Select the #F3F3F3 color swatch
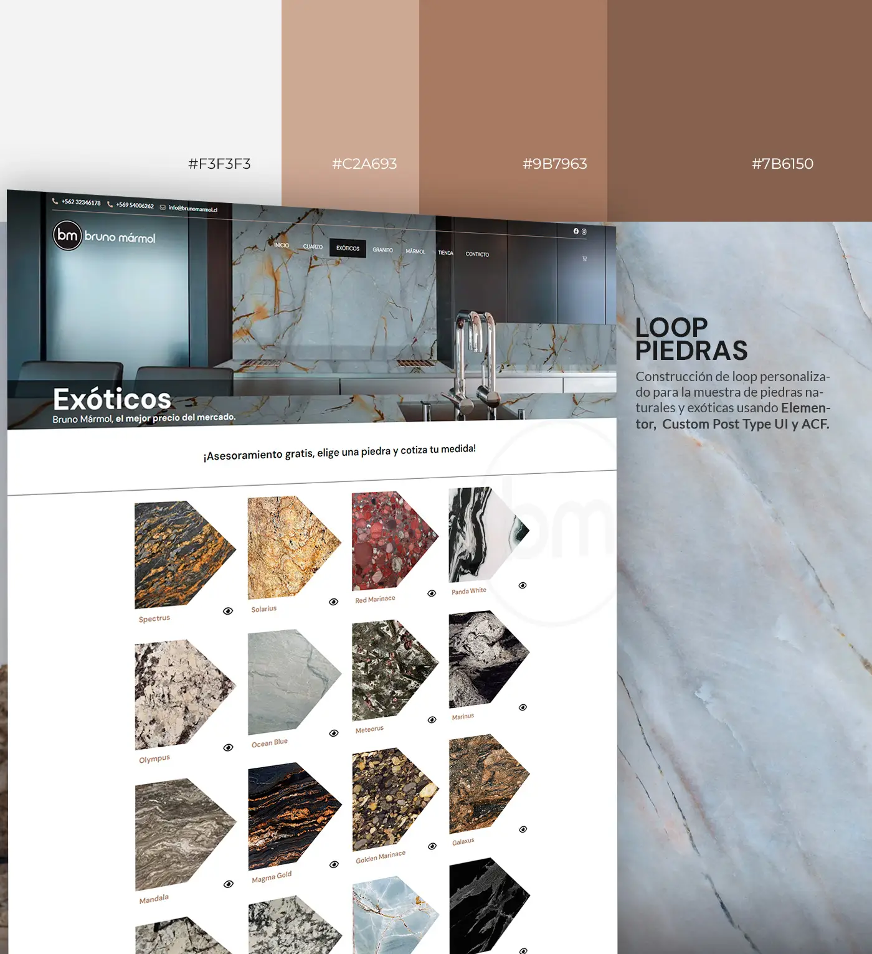The image size is (872, 954). [x=141, y=93]
